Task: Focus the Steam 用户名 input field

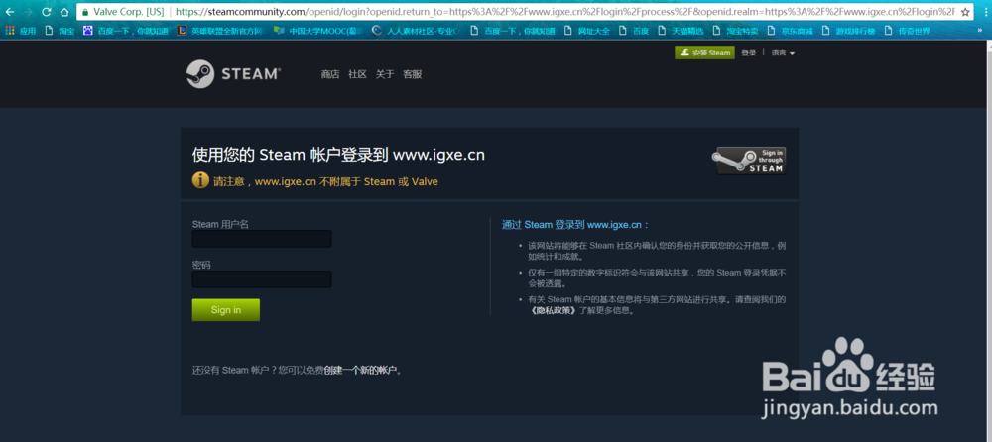Action: coord(262,239)
